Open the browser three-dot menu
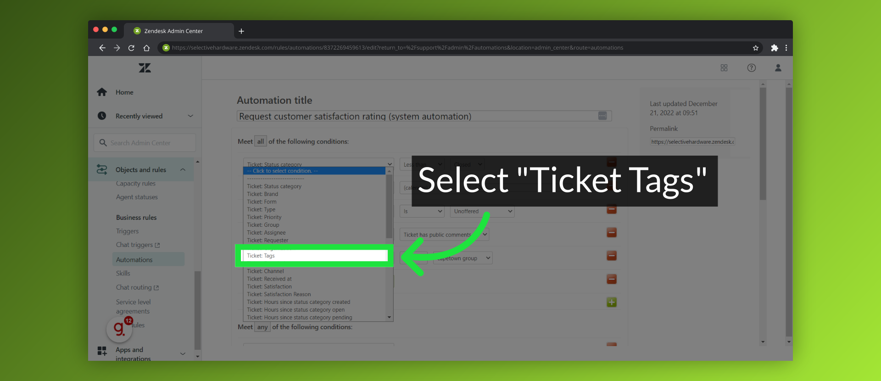 click(786, 48)
